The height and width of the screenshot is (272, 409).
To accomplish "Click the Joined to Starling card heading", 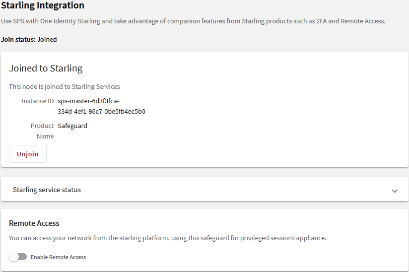I will 46,68.
